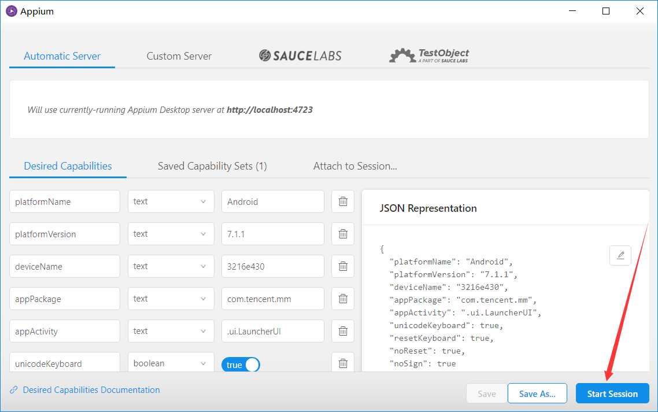Delete the platformVersion capability row
658x412 pixels.
coord(343,234)
